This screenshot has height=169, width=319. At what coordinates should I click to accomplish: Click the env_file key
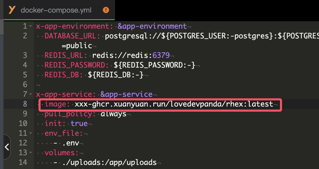pos(64,133)
